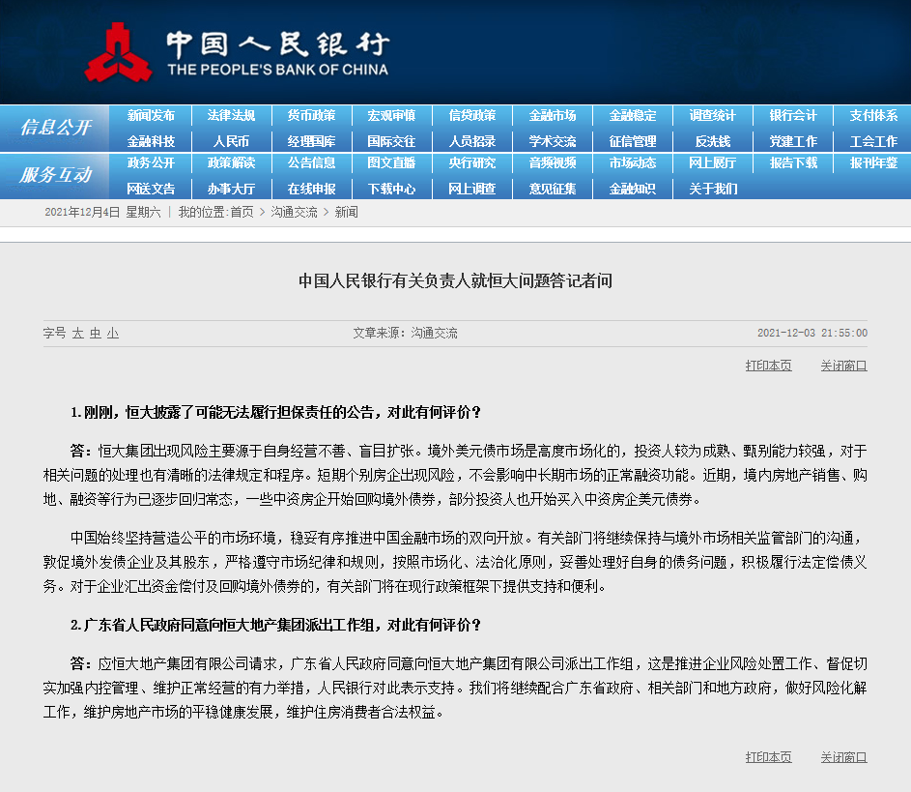Viewport: 911px width, 792px height.
Task: Click question 1 heading about 恒大公告
Action: point(275,412)
